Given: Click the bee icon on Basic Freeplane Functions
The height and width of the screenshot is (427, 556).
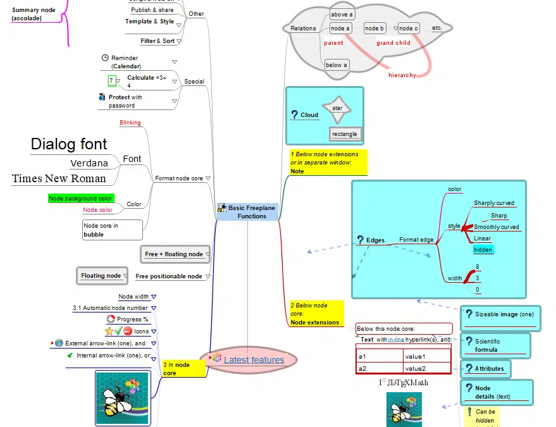Looking at the screenshot, I should [x=221, y=207].
